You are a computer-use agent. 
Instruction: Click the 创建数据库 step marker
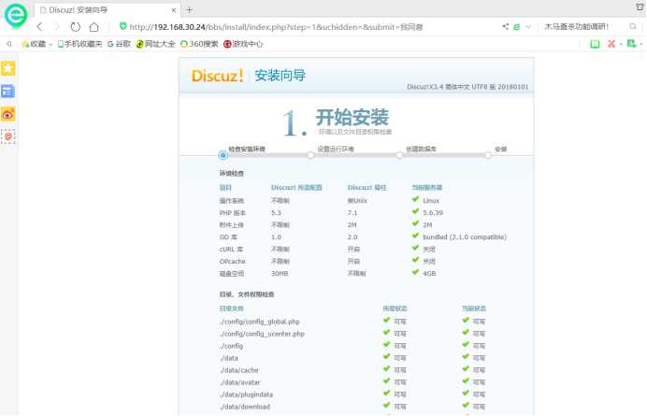[399, 155]
